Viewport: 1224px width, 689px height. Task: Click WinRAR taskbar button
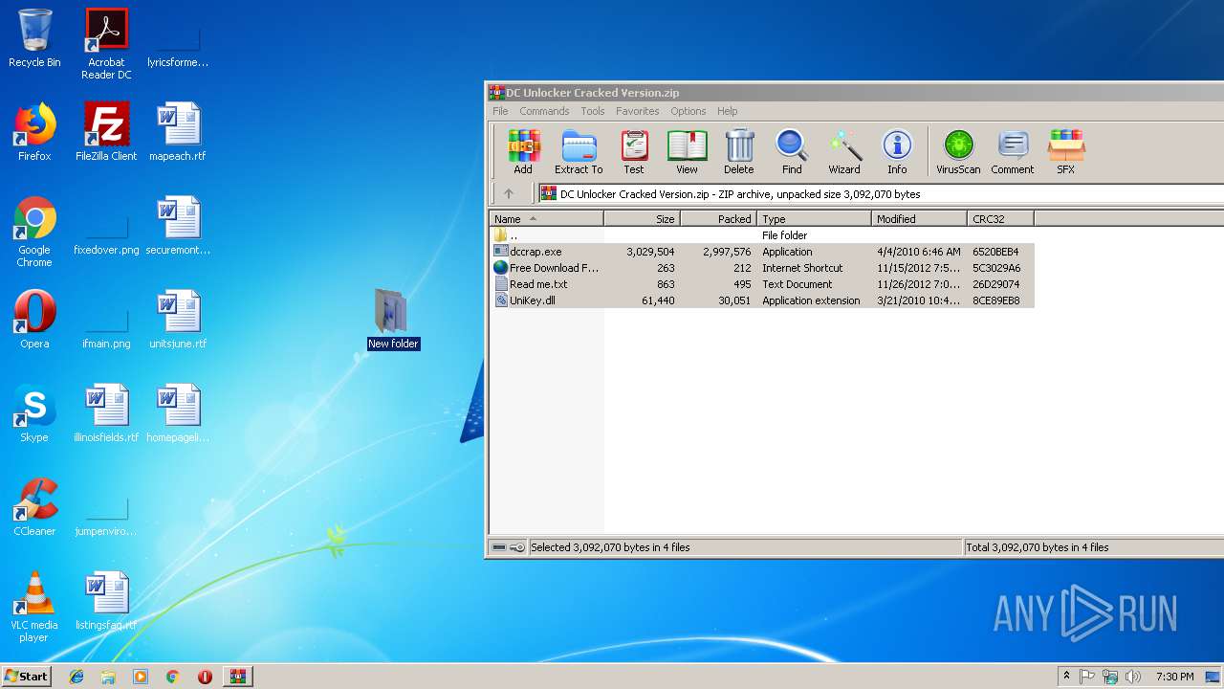(237, 677)
